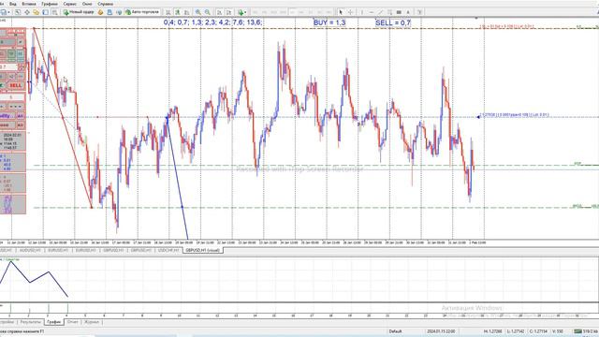Image resolution: width=599 pixels, height=337 pixels.
Task: Switch chart to line chart mode
Action: (187, 12)
